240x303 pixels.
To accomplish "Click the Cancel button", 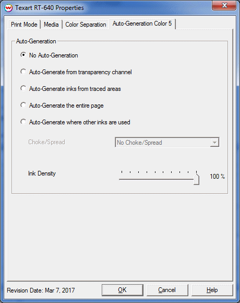I will point(167,290).
